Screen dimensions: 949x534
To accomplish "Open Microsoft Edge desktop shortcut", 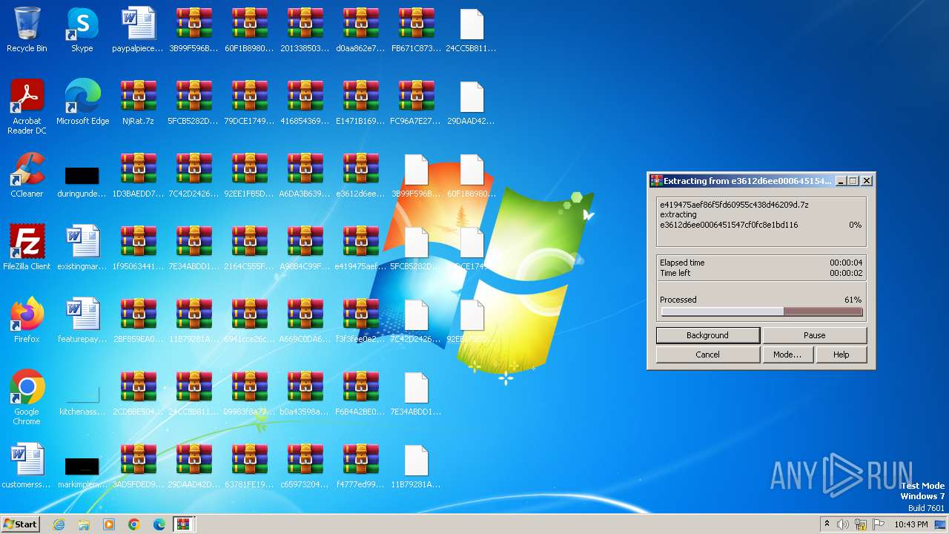I will click(x=82, y=97).
